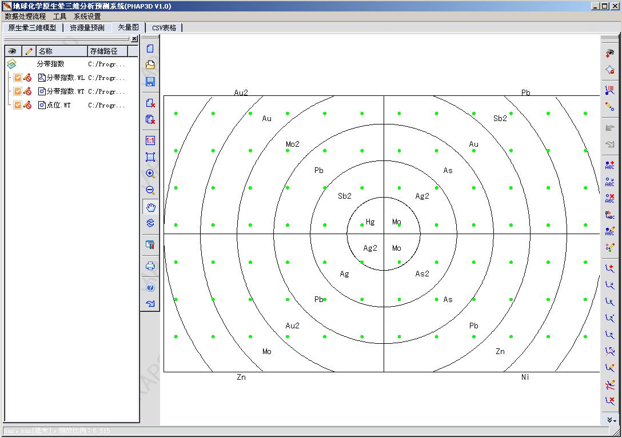Click the Mo2 label on the map
The height and width of the screenshot is (438, 622).
point(292,144)
